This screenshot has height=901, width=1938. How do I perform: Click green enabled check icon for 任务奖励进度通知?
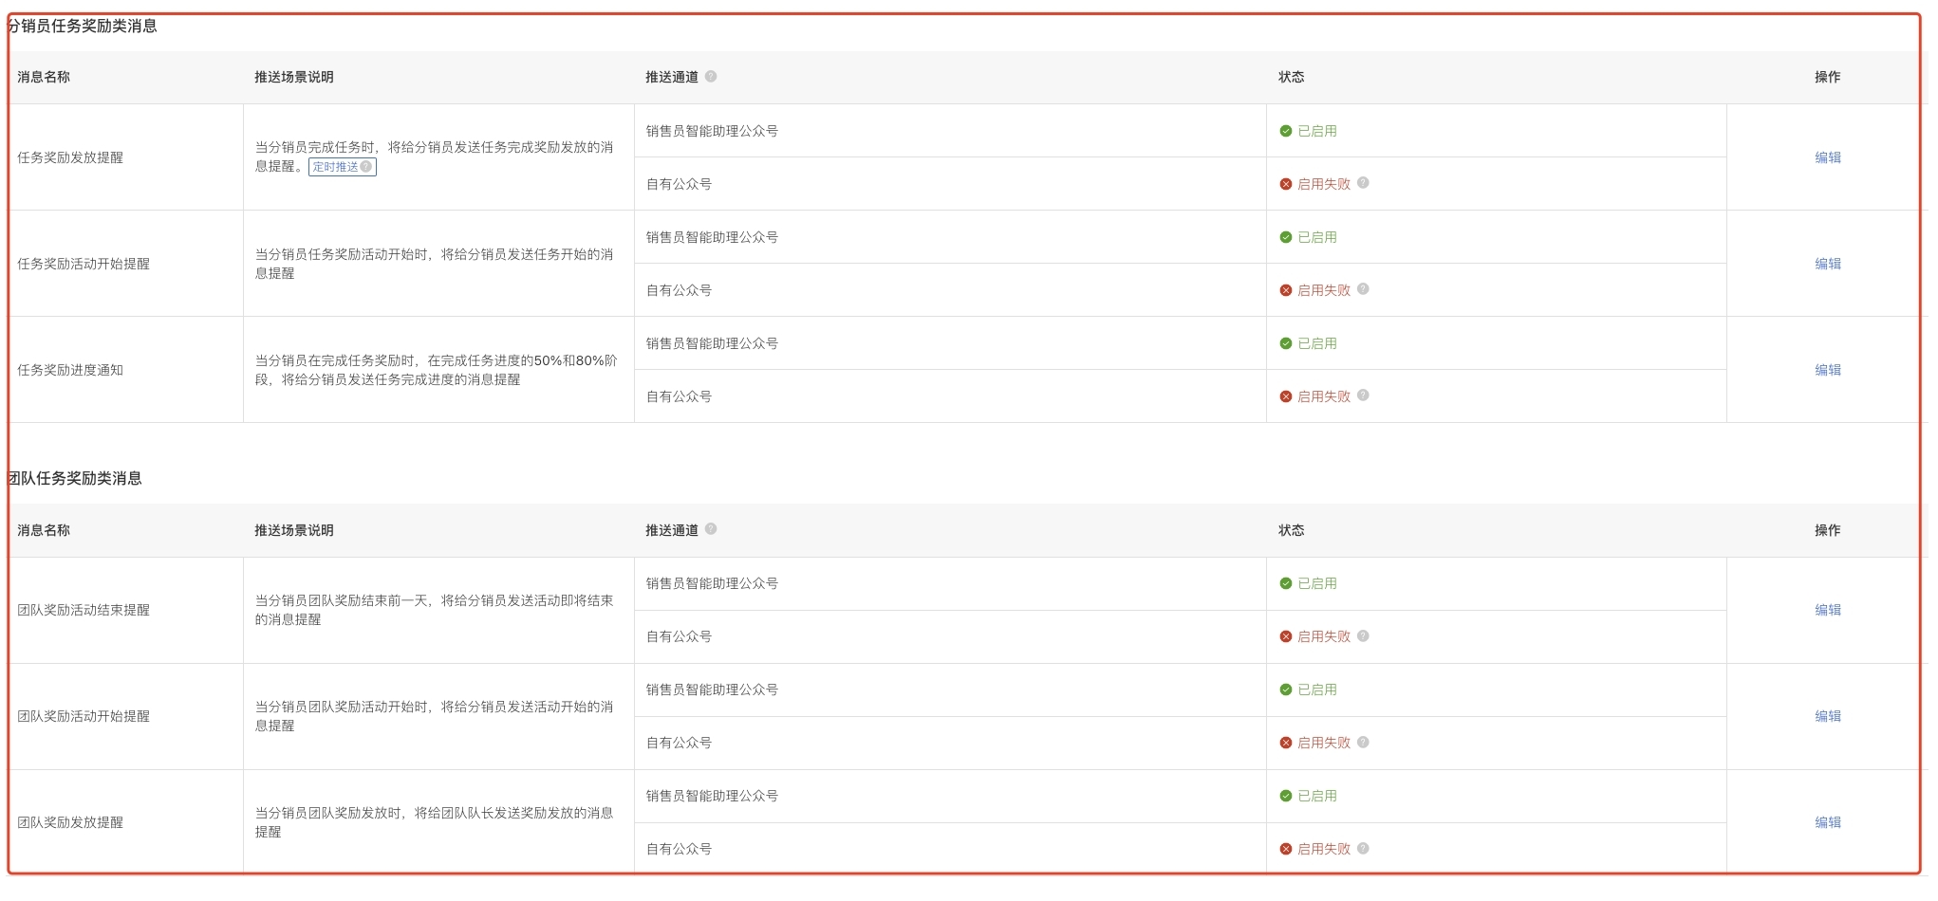(x=1286, y=343)
